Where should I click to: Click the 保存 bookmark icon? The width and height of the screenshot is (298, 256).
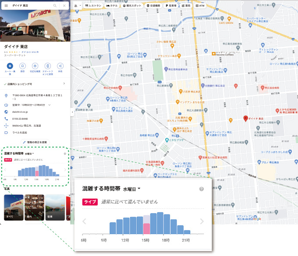pos(22,66)
